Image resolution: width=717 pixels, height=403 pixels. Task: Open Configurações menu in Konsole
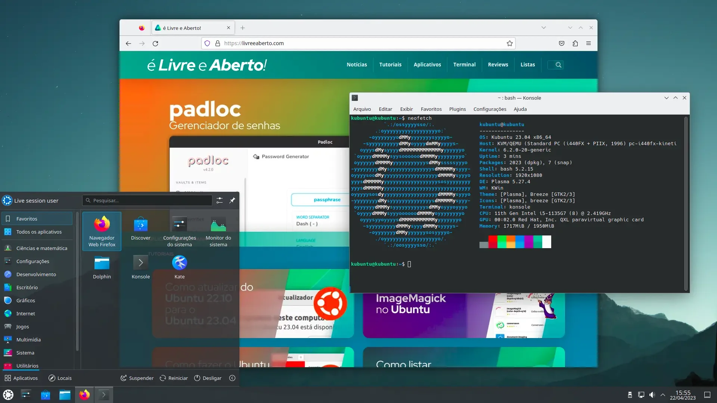point(490,109)
